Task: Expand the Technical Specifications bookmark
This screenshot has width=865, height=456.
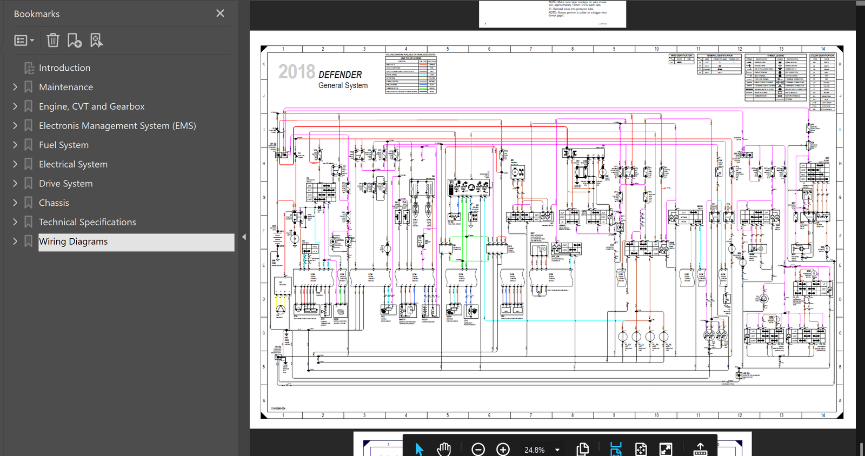Action: pyautogui.click(x=15, y=222)
